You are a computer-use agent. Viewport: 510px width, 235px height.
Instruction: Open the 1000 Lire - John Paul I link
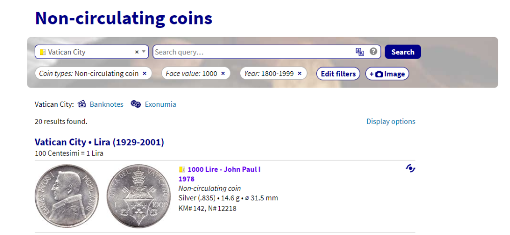[224, 169]
